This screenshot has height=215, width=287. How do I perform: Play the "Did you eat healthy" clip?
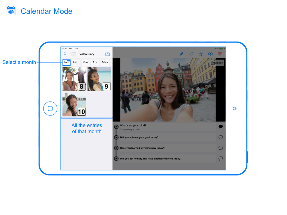pos(116,159)
